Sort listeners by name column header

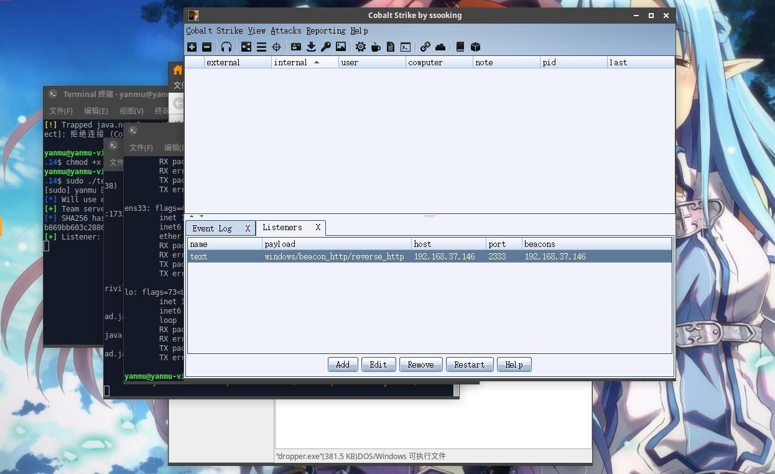click(225, 244)
